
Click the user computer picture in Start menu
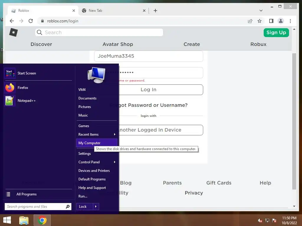(x=96, y=75)
